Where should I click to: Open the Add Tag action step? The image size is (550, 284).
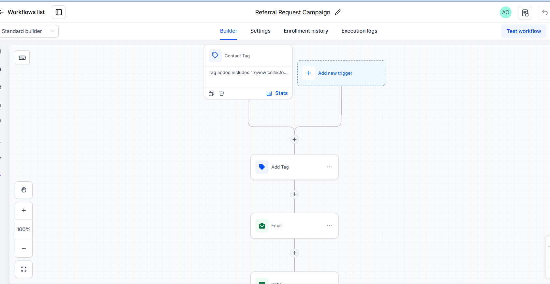pyautogui.click(x=294, y=167)
